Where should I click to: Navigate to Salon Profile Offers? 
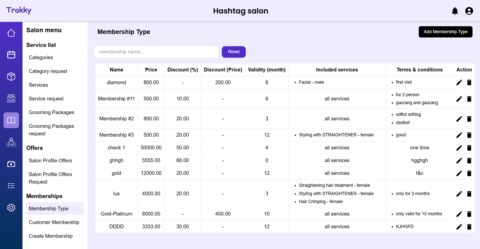click(50, 161)
